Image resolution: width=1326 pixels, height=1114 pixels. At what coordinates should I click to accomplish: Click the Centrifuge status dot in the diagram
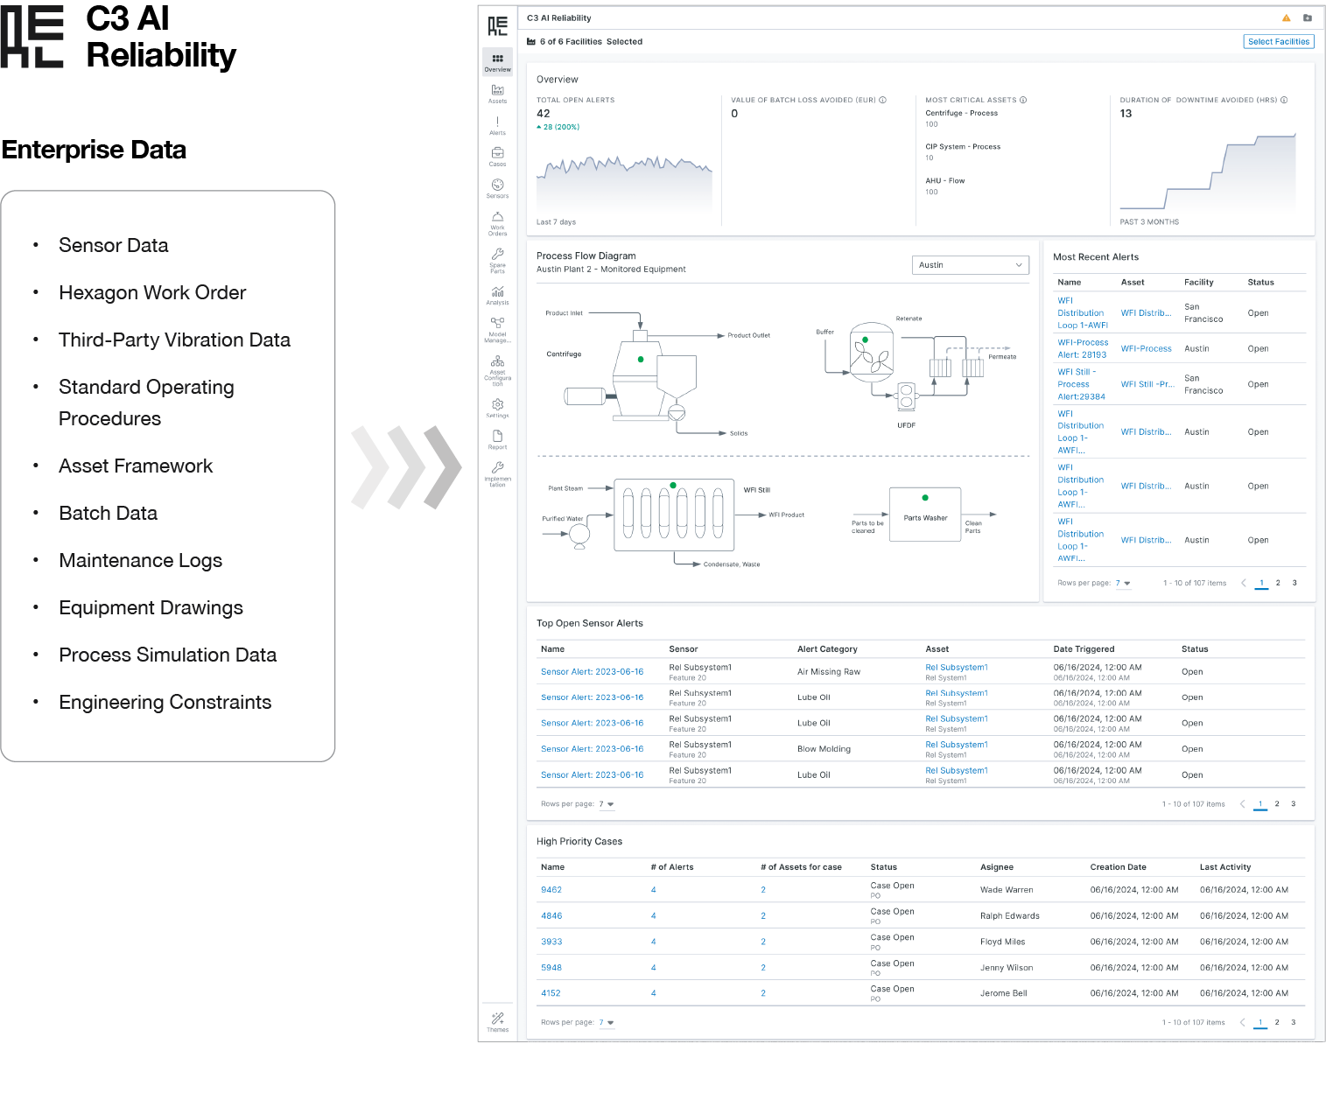tap(641, 359)
